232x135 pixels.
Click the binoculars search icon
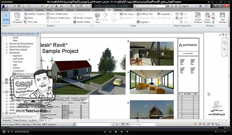[168, 6]
